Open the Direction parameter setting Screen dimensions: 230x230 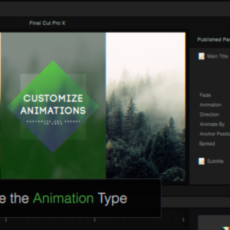tap(210, 114)
